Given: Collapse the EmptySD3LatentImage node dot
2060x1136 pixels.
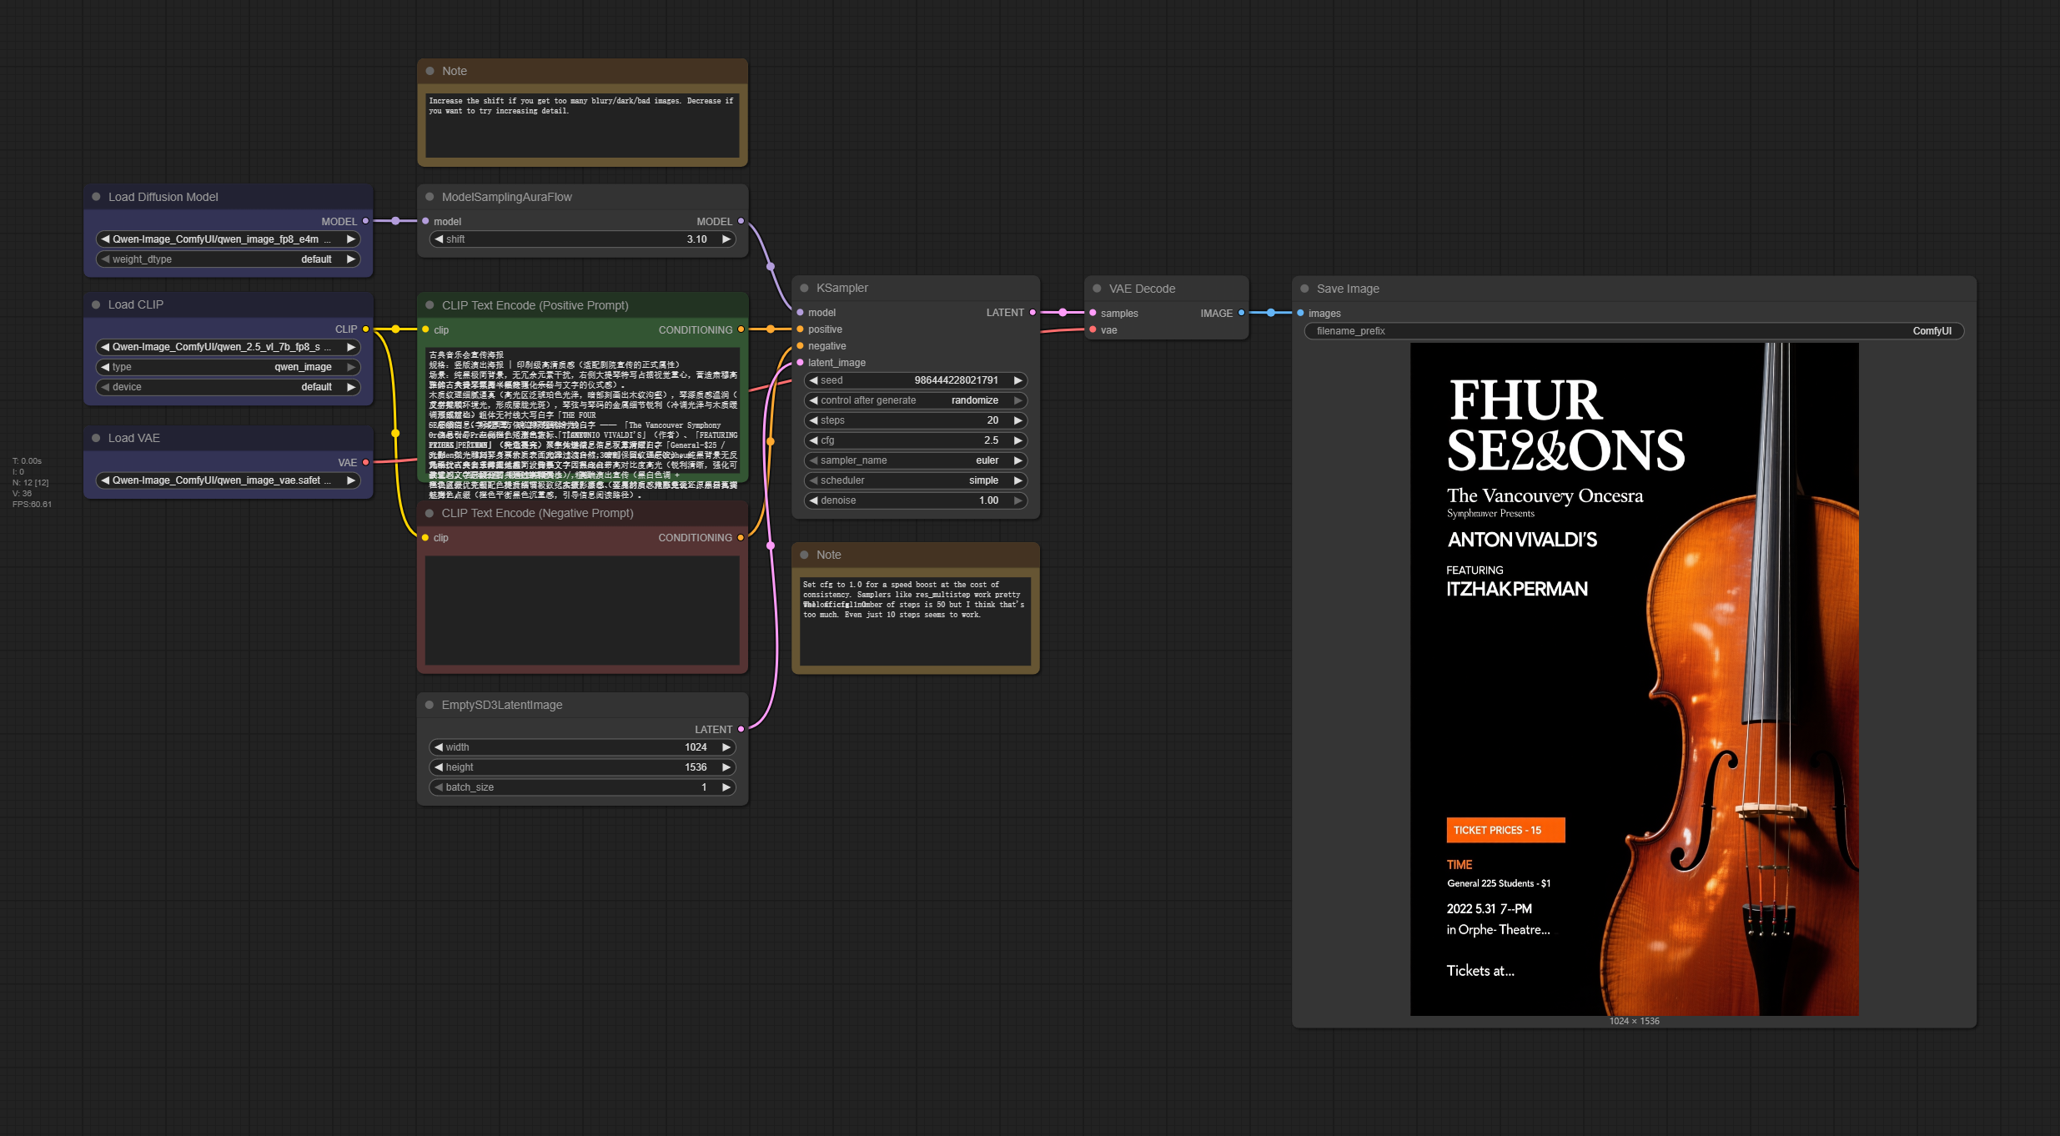Looking at the screenshot, I should [x=430, y=705].
